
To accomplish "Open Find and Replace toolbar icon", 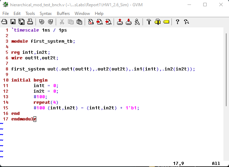I will tap(91, 22).
